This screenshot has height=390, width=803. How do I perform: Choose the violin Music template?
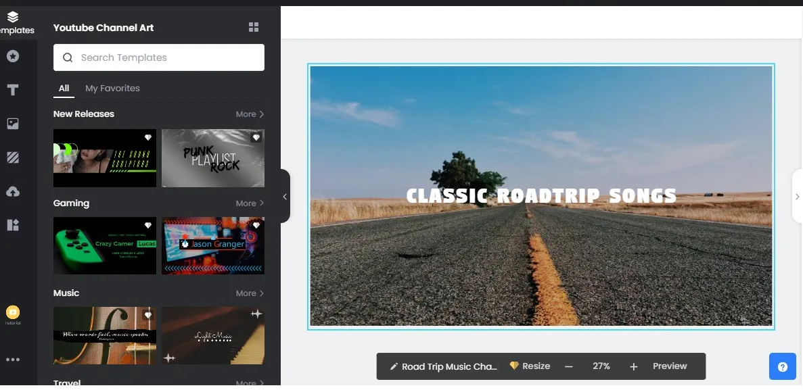coord(105,336)
